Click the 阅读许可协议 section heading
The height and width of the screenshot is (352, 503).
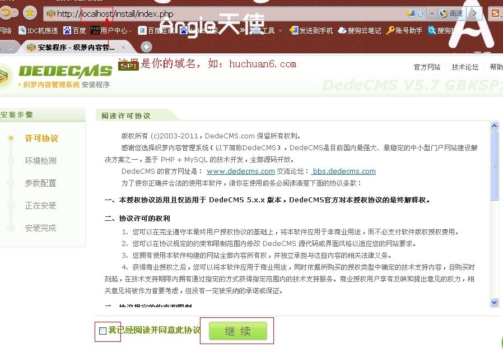click(125, 116)
